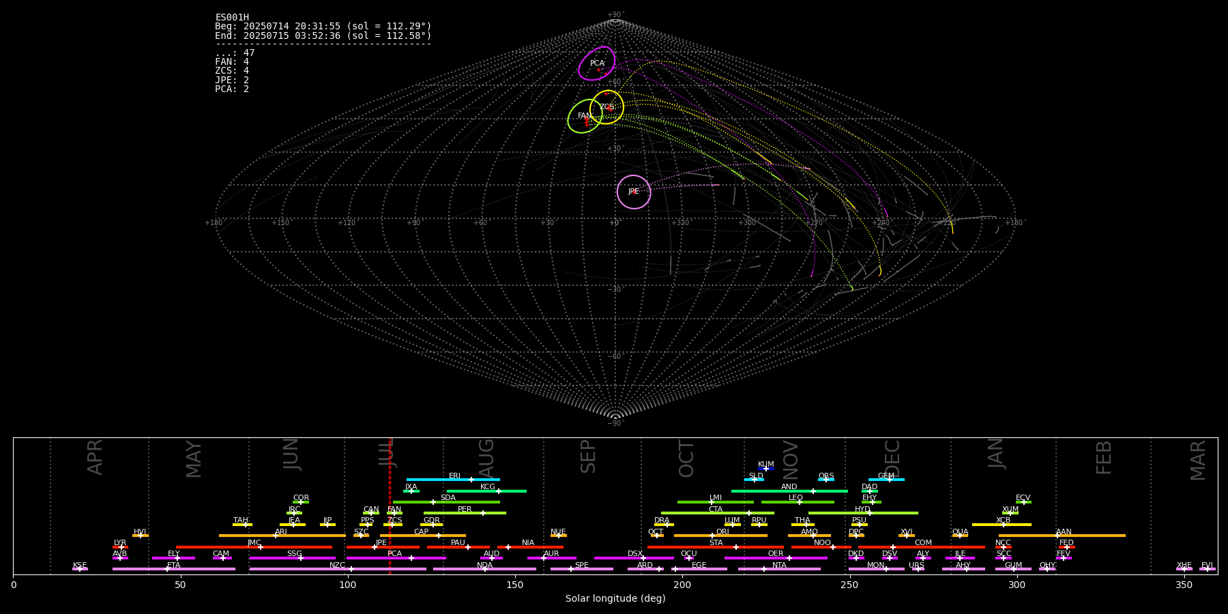
Task: Click the AUR shower bar in the timeline
Action: click(x=551, y=558)
